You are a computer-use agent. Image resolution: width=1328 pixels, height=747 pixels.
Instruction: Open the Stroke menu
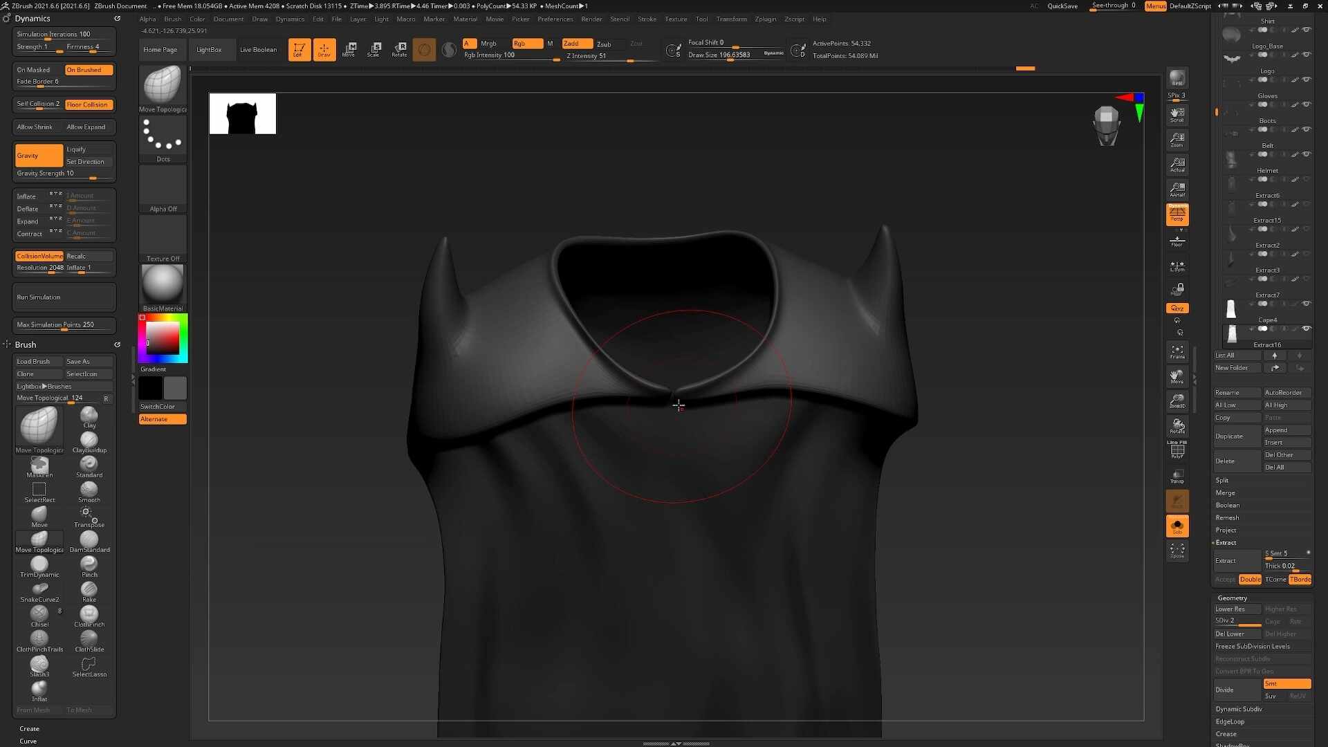[647, 19]
